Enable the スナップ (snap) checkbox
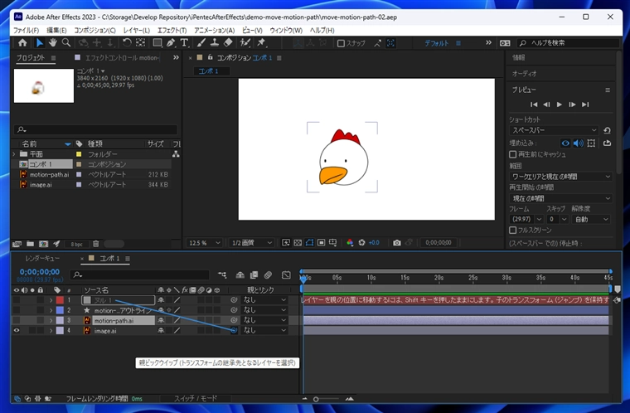 click(x=342, y=43)
